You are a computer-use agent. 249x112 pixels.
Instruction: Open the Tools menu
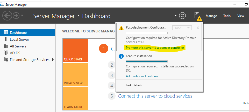[227, 16]
